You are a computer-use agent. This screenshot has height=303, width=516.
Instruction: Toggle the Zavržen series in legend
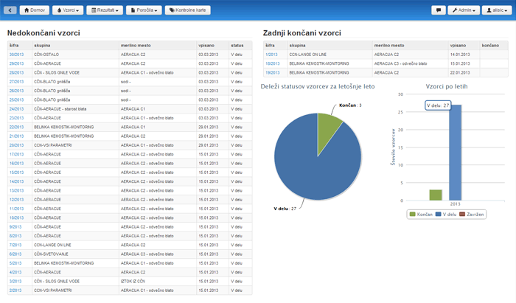click(473, 214)
